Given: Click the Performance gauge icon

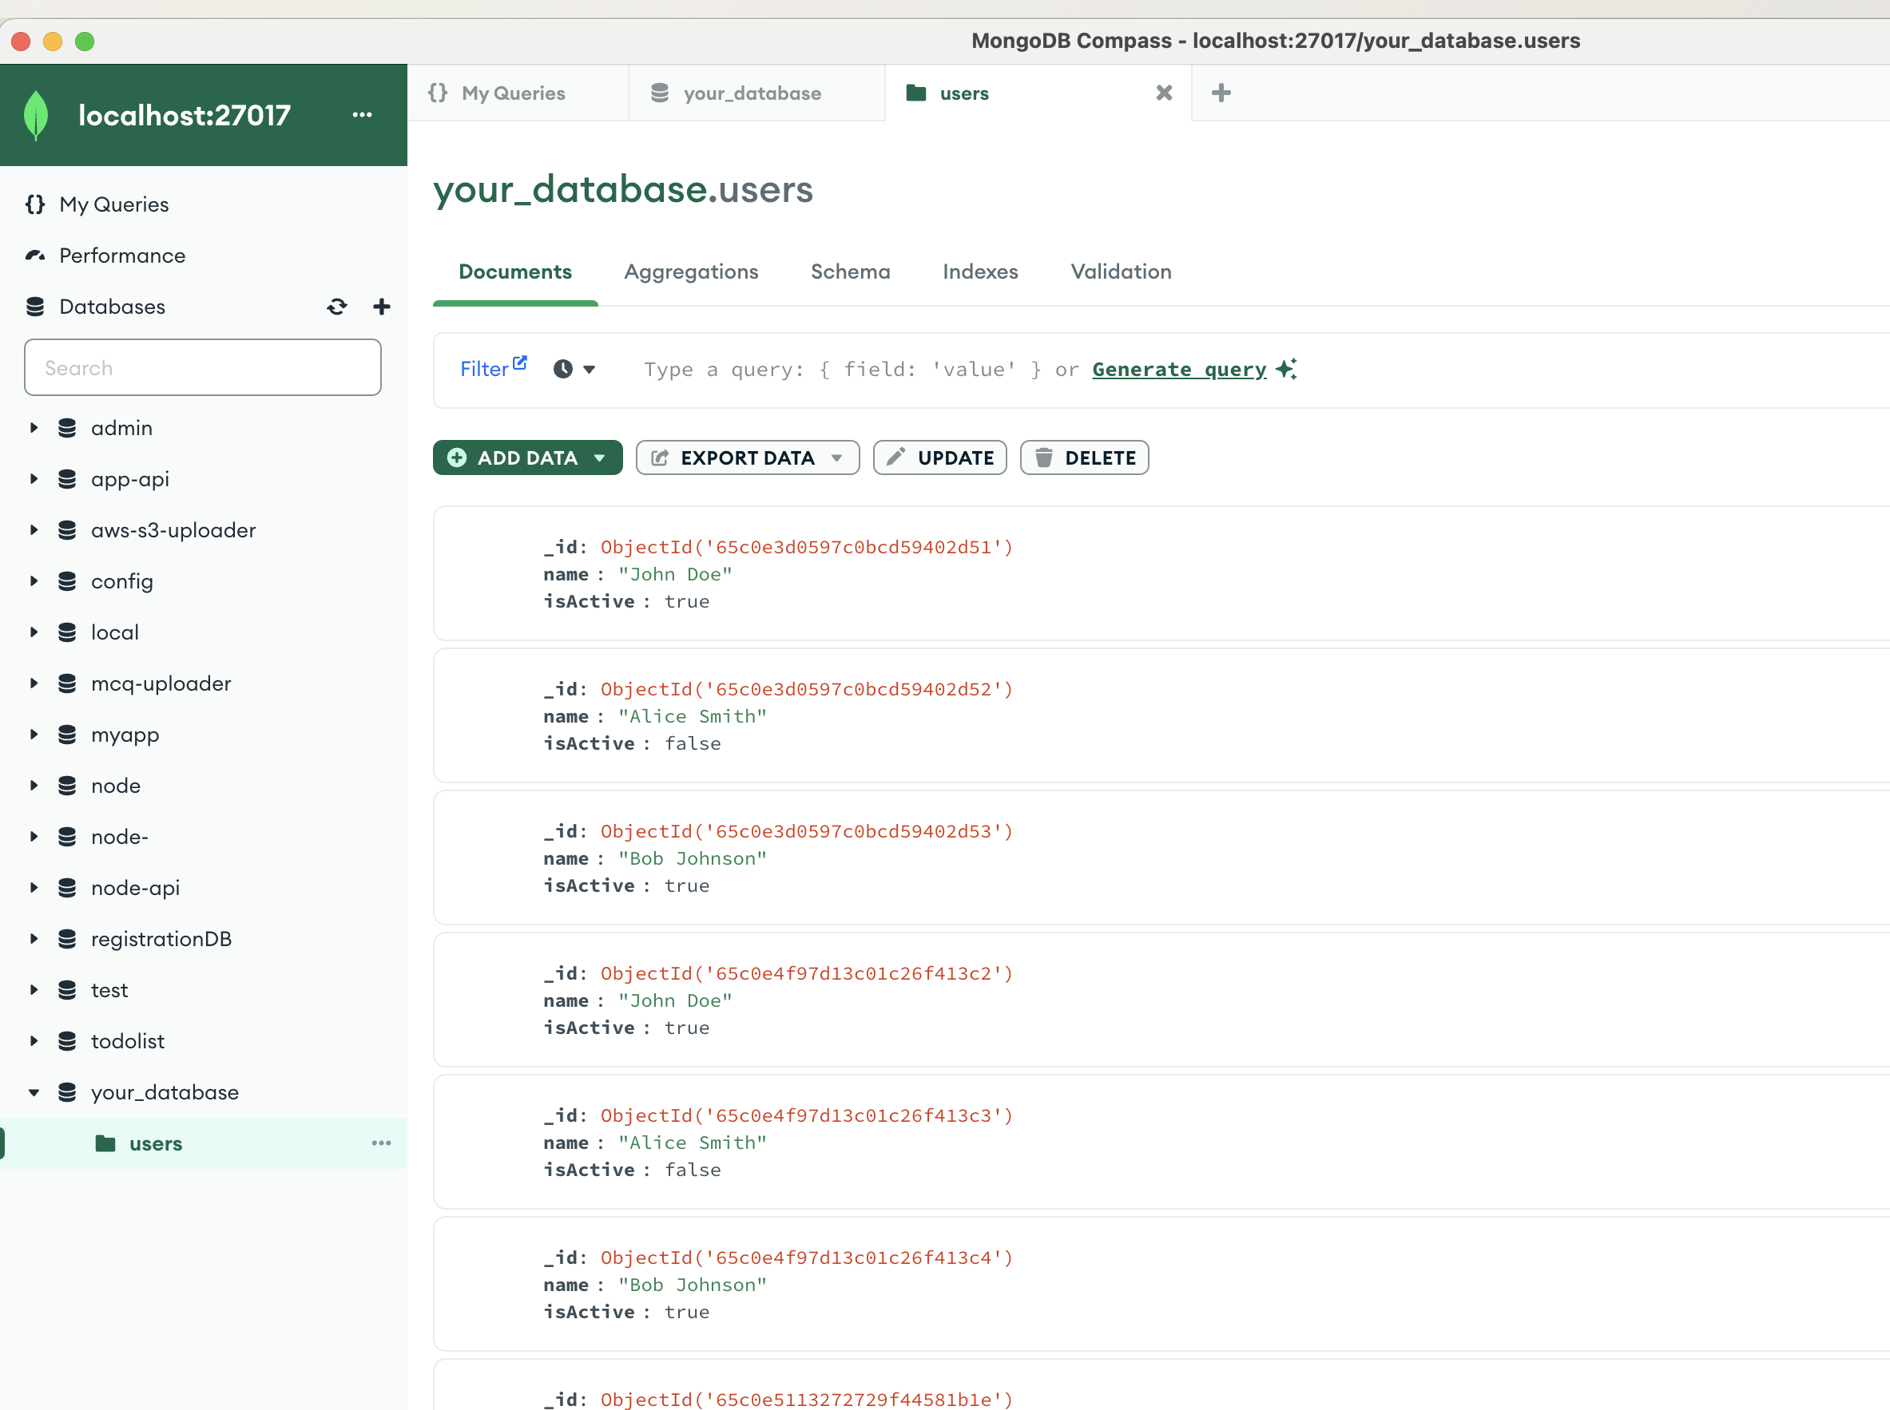Looking at the screenshot, I should point(35,255).
